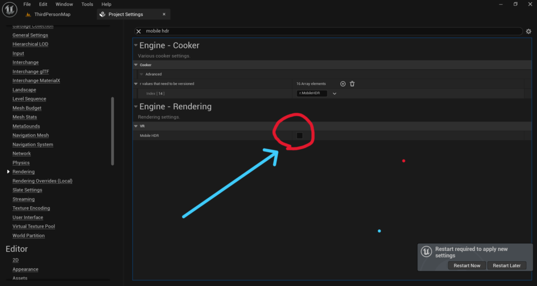Open the Edit menu
Image resolution: width=537 pixels, height=286 pixels.
coord(43,4)
